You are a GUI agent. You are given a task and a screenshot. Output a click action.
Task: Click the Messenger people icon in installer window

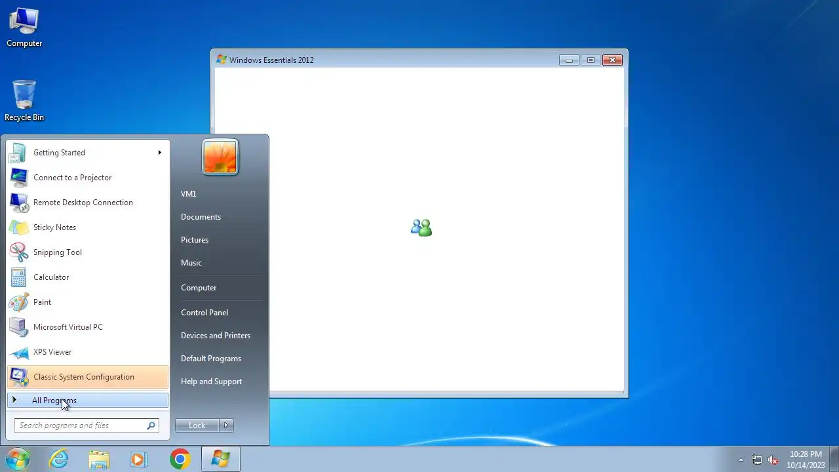coord(421,227)
